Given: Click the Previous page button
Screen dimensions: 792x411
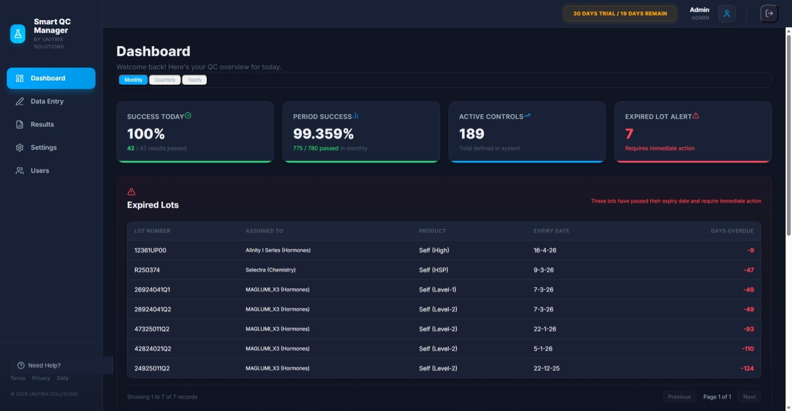Looking at the screenshot, I should pos(680,397).
